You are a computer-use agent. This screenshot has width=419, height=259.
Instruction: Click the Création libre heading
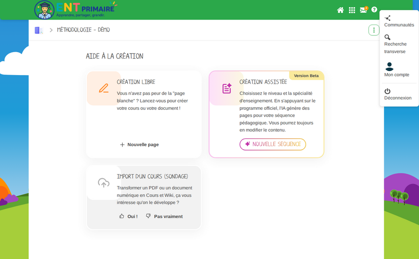(136, 82)
